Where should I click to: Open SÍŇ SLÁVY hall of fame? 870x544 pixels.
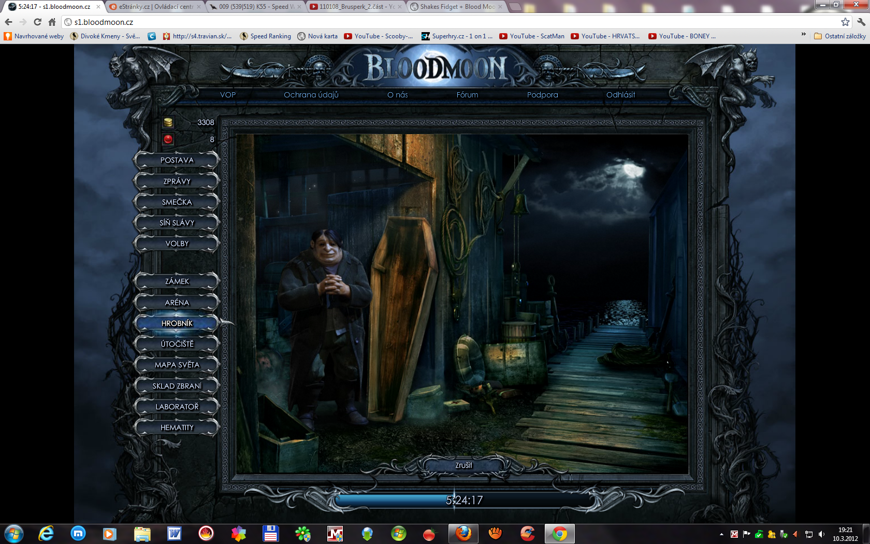pyautogui.click(x=177, y=223)
